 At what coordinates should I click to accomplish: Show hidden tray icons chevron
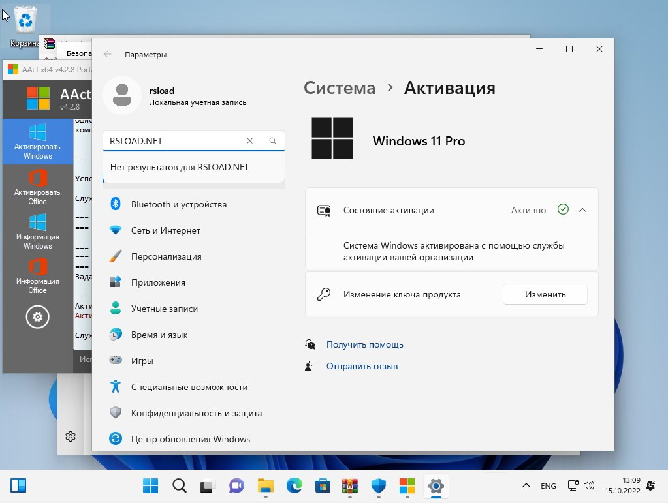coord(526,485)
